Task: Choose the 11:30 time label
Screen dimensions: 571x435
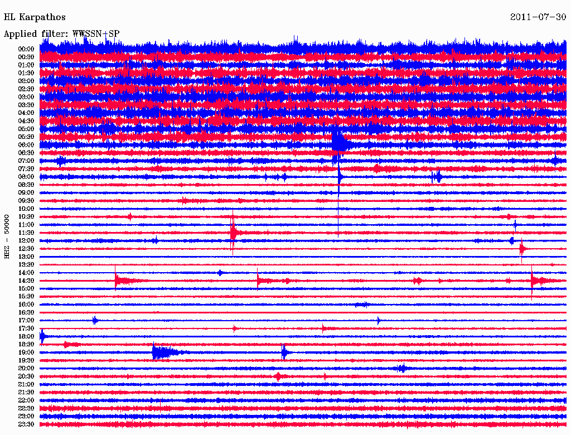Action: point(26,233)
